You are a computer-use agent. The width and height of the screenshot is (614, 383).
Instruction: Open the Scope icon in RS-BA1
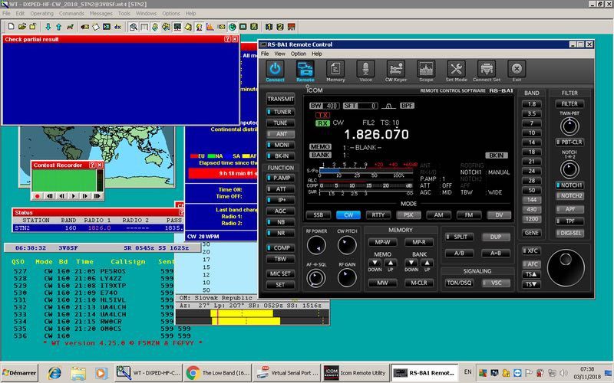point(426,69)
